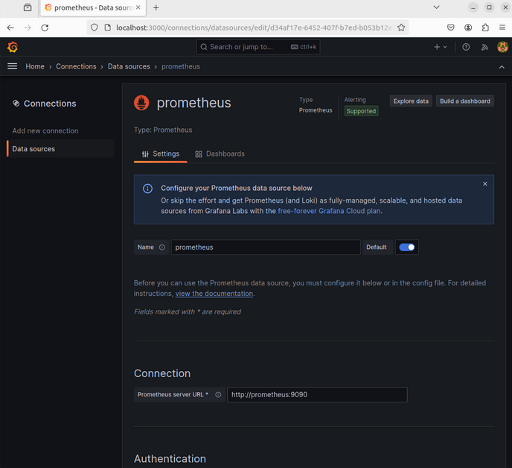Expand the list all tabs chevron
512x468 pixels.
click(x=436, y=7)
